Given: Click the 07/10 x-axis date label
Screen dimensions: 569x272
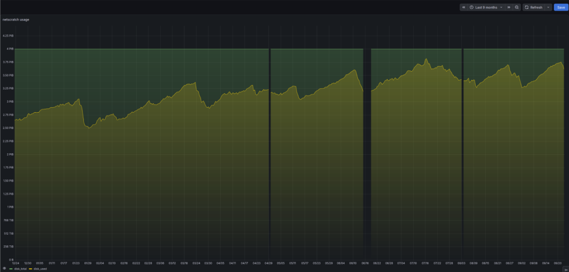Looking at the screenshot, I should pos(413,263).
